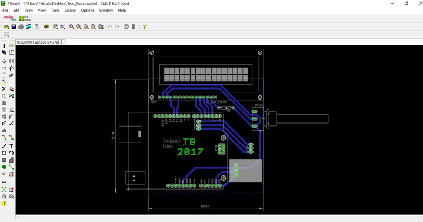The image size is (423, 222).
Task: Select the Text tool in left palette
Action: tap(11, 146)
